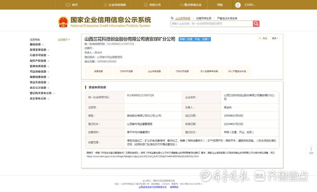This screenshot has height=192, width=317.
Task: Click the blue 存续（在营、开业、在册）status badge
Action: coord(195,39)
